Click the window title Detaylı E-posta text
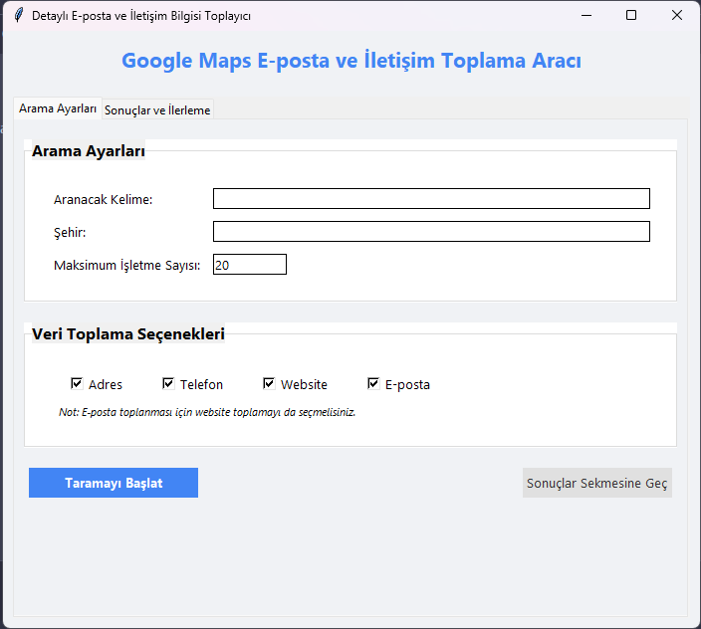Viewport: 701px width, 629px height. click(141, 16)
